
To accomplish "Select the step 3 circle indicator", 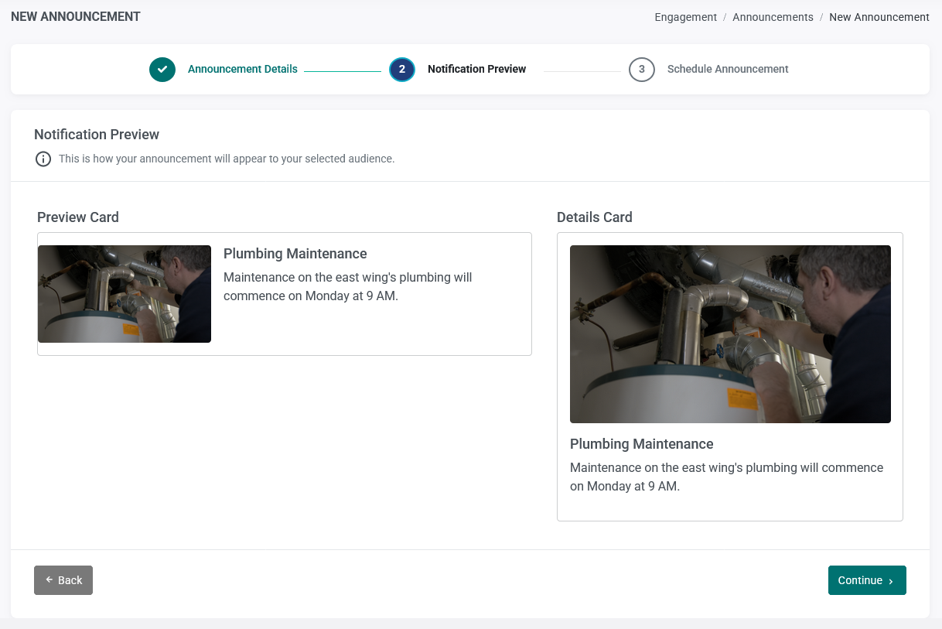I will 642,69.
